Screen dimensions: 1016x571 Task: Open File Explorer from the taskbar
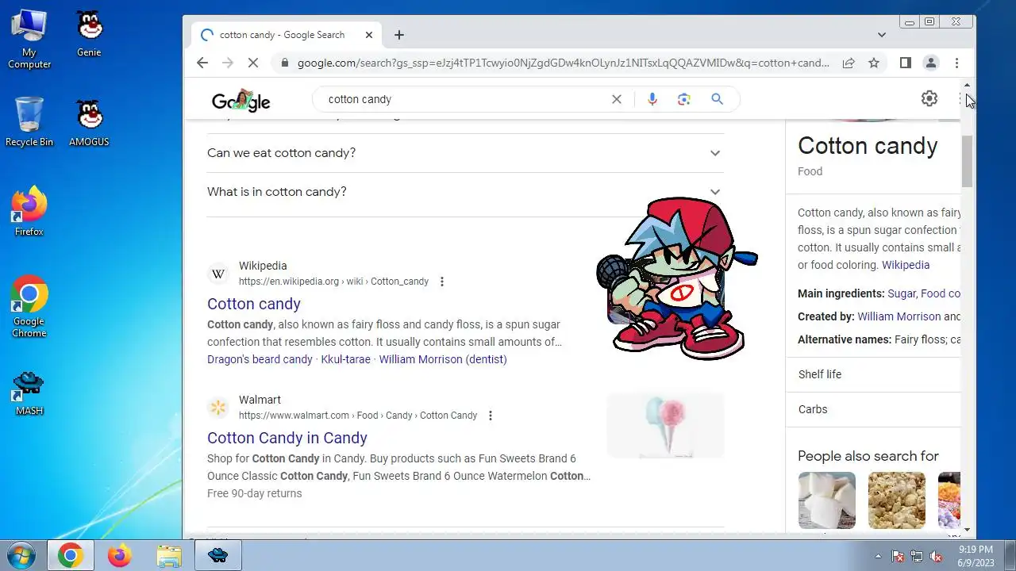pos(168,555)
